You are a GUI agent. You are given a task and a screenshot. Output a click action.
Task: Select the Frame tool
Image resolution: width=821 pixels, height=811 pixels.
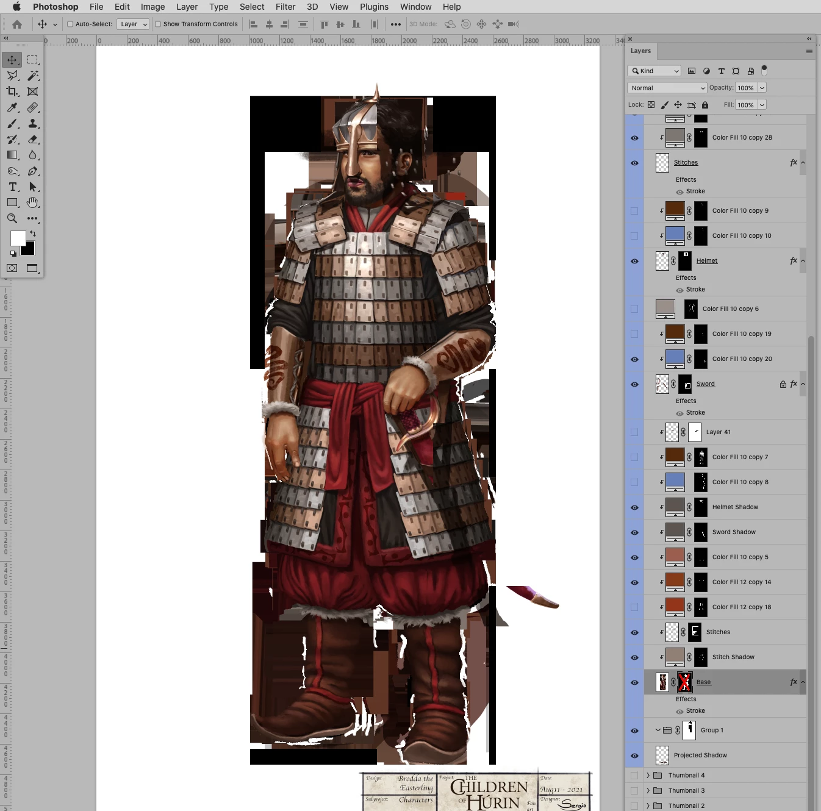click(33, 91)
